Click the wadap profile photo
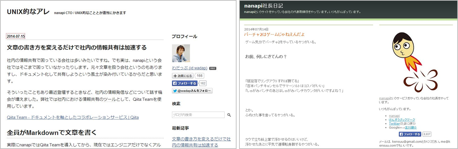458x149 pixels. tap(181, 53)
